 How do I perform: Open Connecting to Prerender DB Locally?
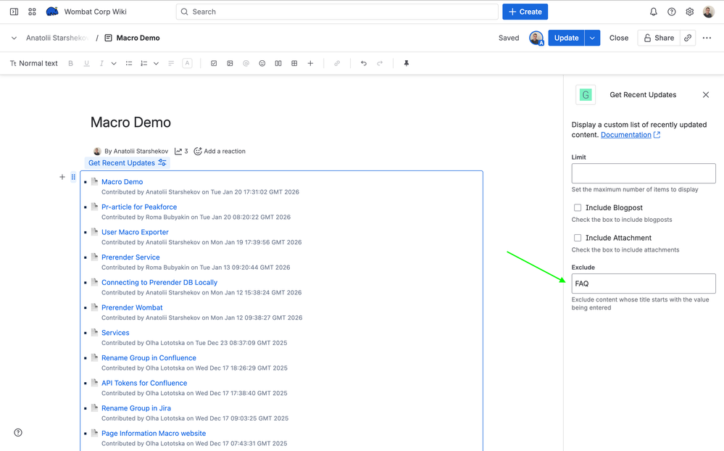pyautogui.click(x=159, y=282)
